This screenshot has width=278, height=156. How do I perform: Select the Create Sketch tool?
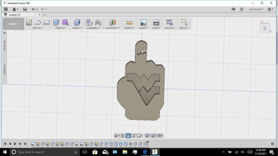[29, 23]
